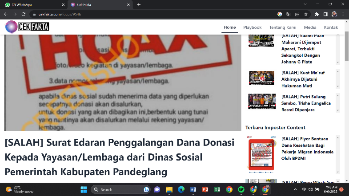Open the Chrome extensions puzzle icon
The height and width of the screenshot is (196, 349).
point(317,14)
